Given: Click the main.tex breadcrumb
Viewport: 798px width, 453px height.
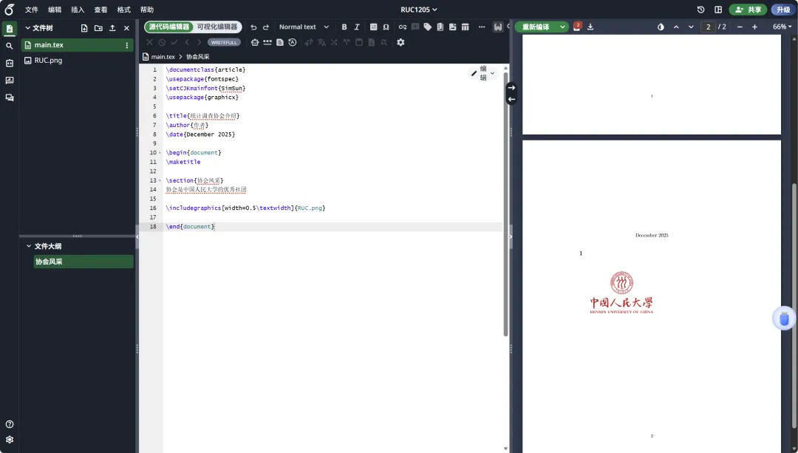Looking at the screenshot, I should pos(163,57).
